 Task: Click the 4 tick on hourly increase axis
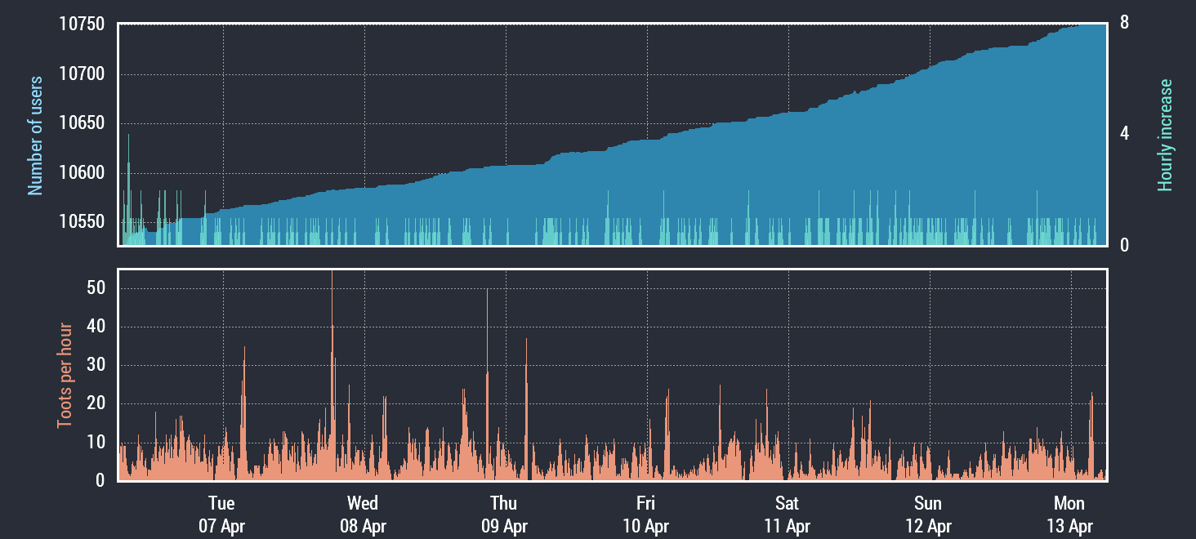coord(1124,134)
